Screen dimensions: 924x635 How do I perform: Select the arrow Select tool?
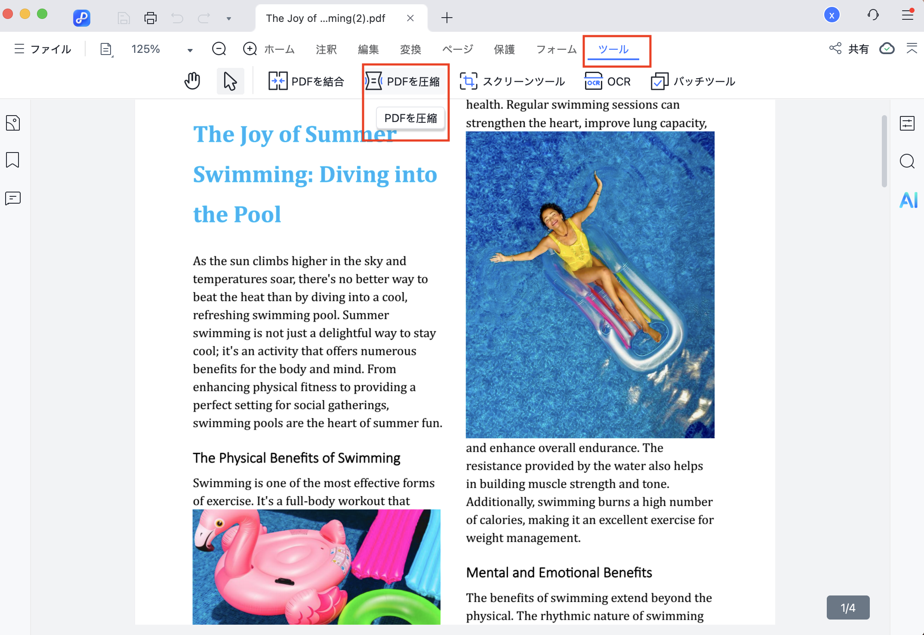230,81
